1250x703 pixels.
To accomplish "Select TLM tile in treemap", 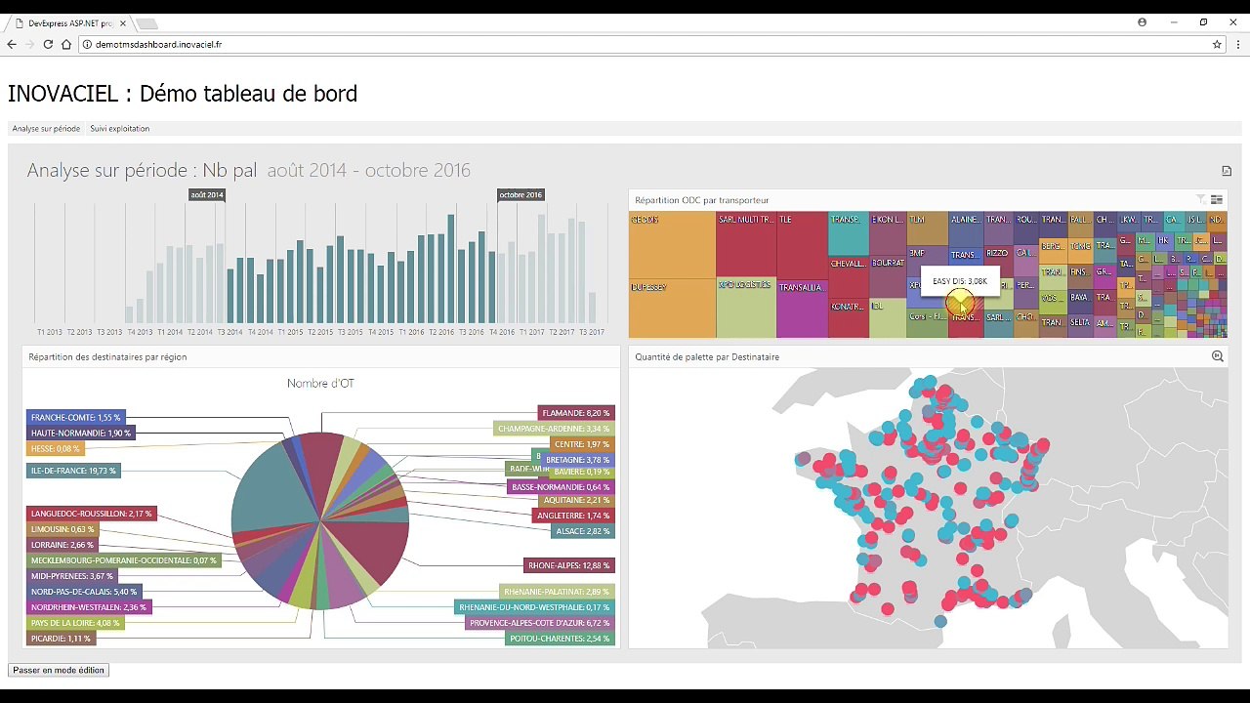I will 927,228.
